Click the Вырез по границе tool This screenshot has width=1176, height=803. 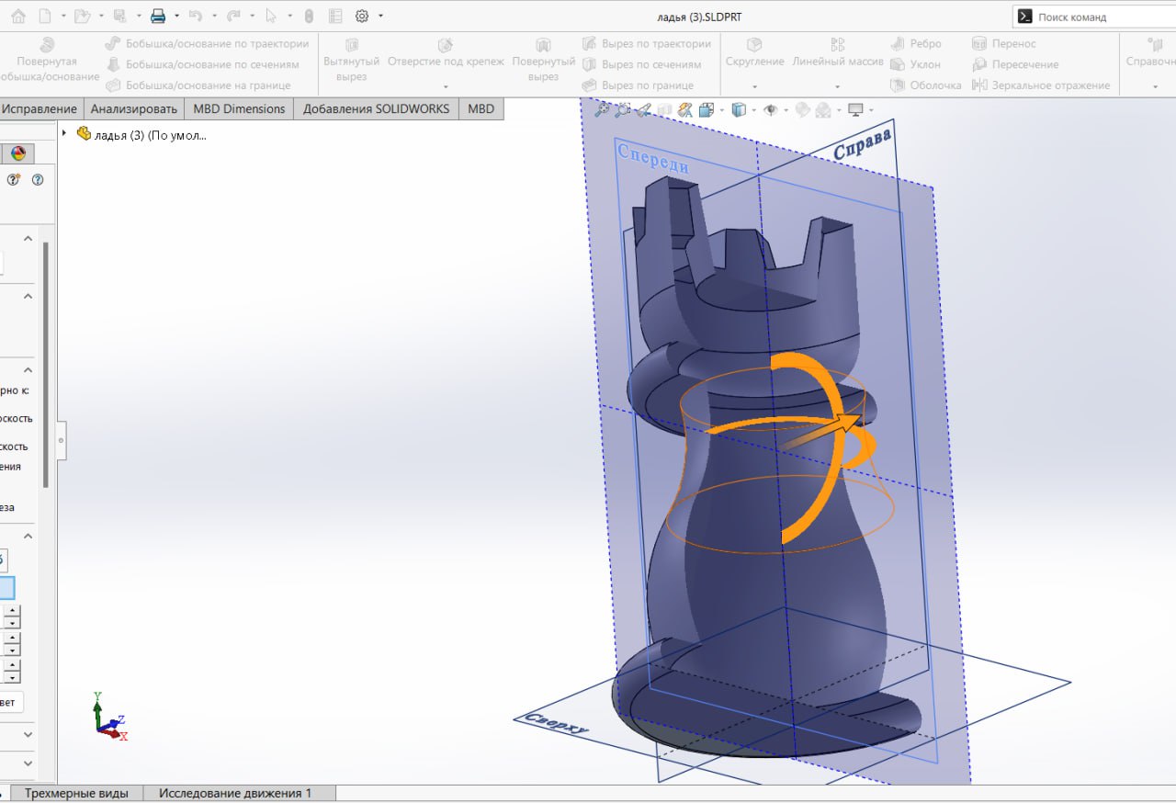(x=637, y=85)
